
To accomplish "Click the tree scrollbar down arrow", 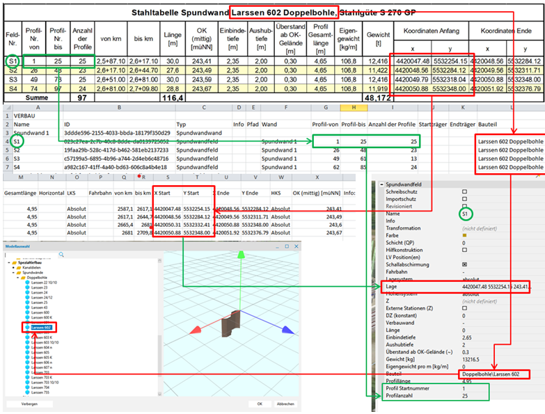I will tap(159, 394).
